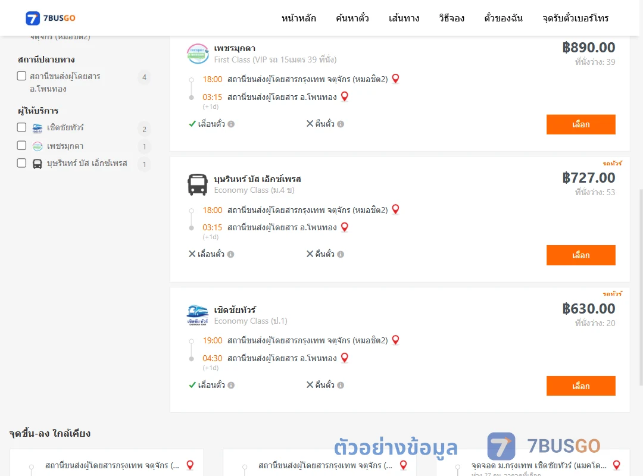643x476 pixels.
Task: Go to หน้าหลัก menu item
Action: click(298, 18)
